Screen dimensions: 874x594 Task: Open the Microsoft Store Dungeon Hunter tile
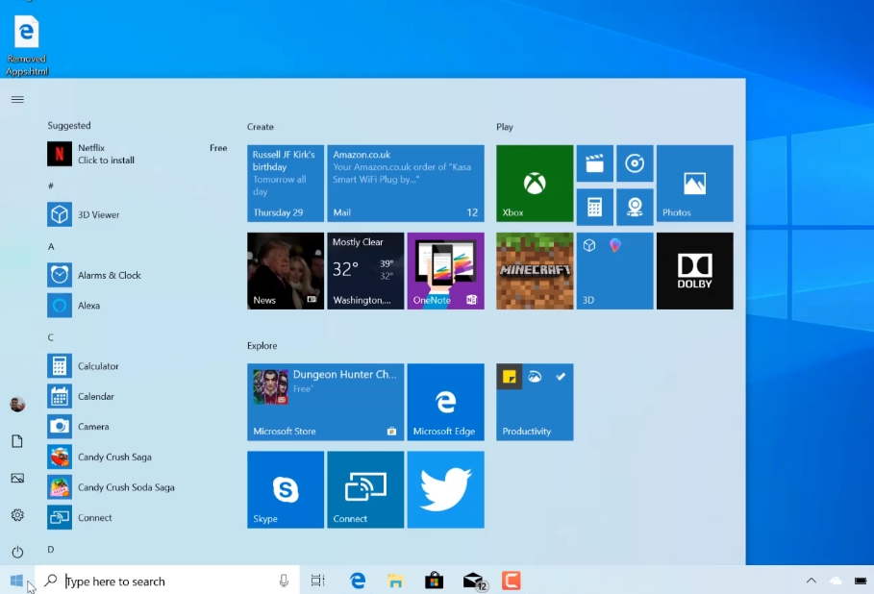click(326, 403)
